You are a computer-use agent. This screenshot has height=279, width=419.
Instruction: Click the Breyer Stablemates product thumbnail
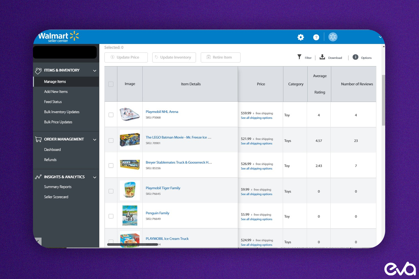click(130, 165)
